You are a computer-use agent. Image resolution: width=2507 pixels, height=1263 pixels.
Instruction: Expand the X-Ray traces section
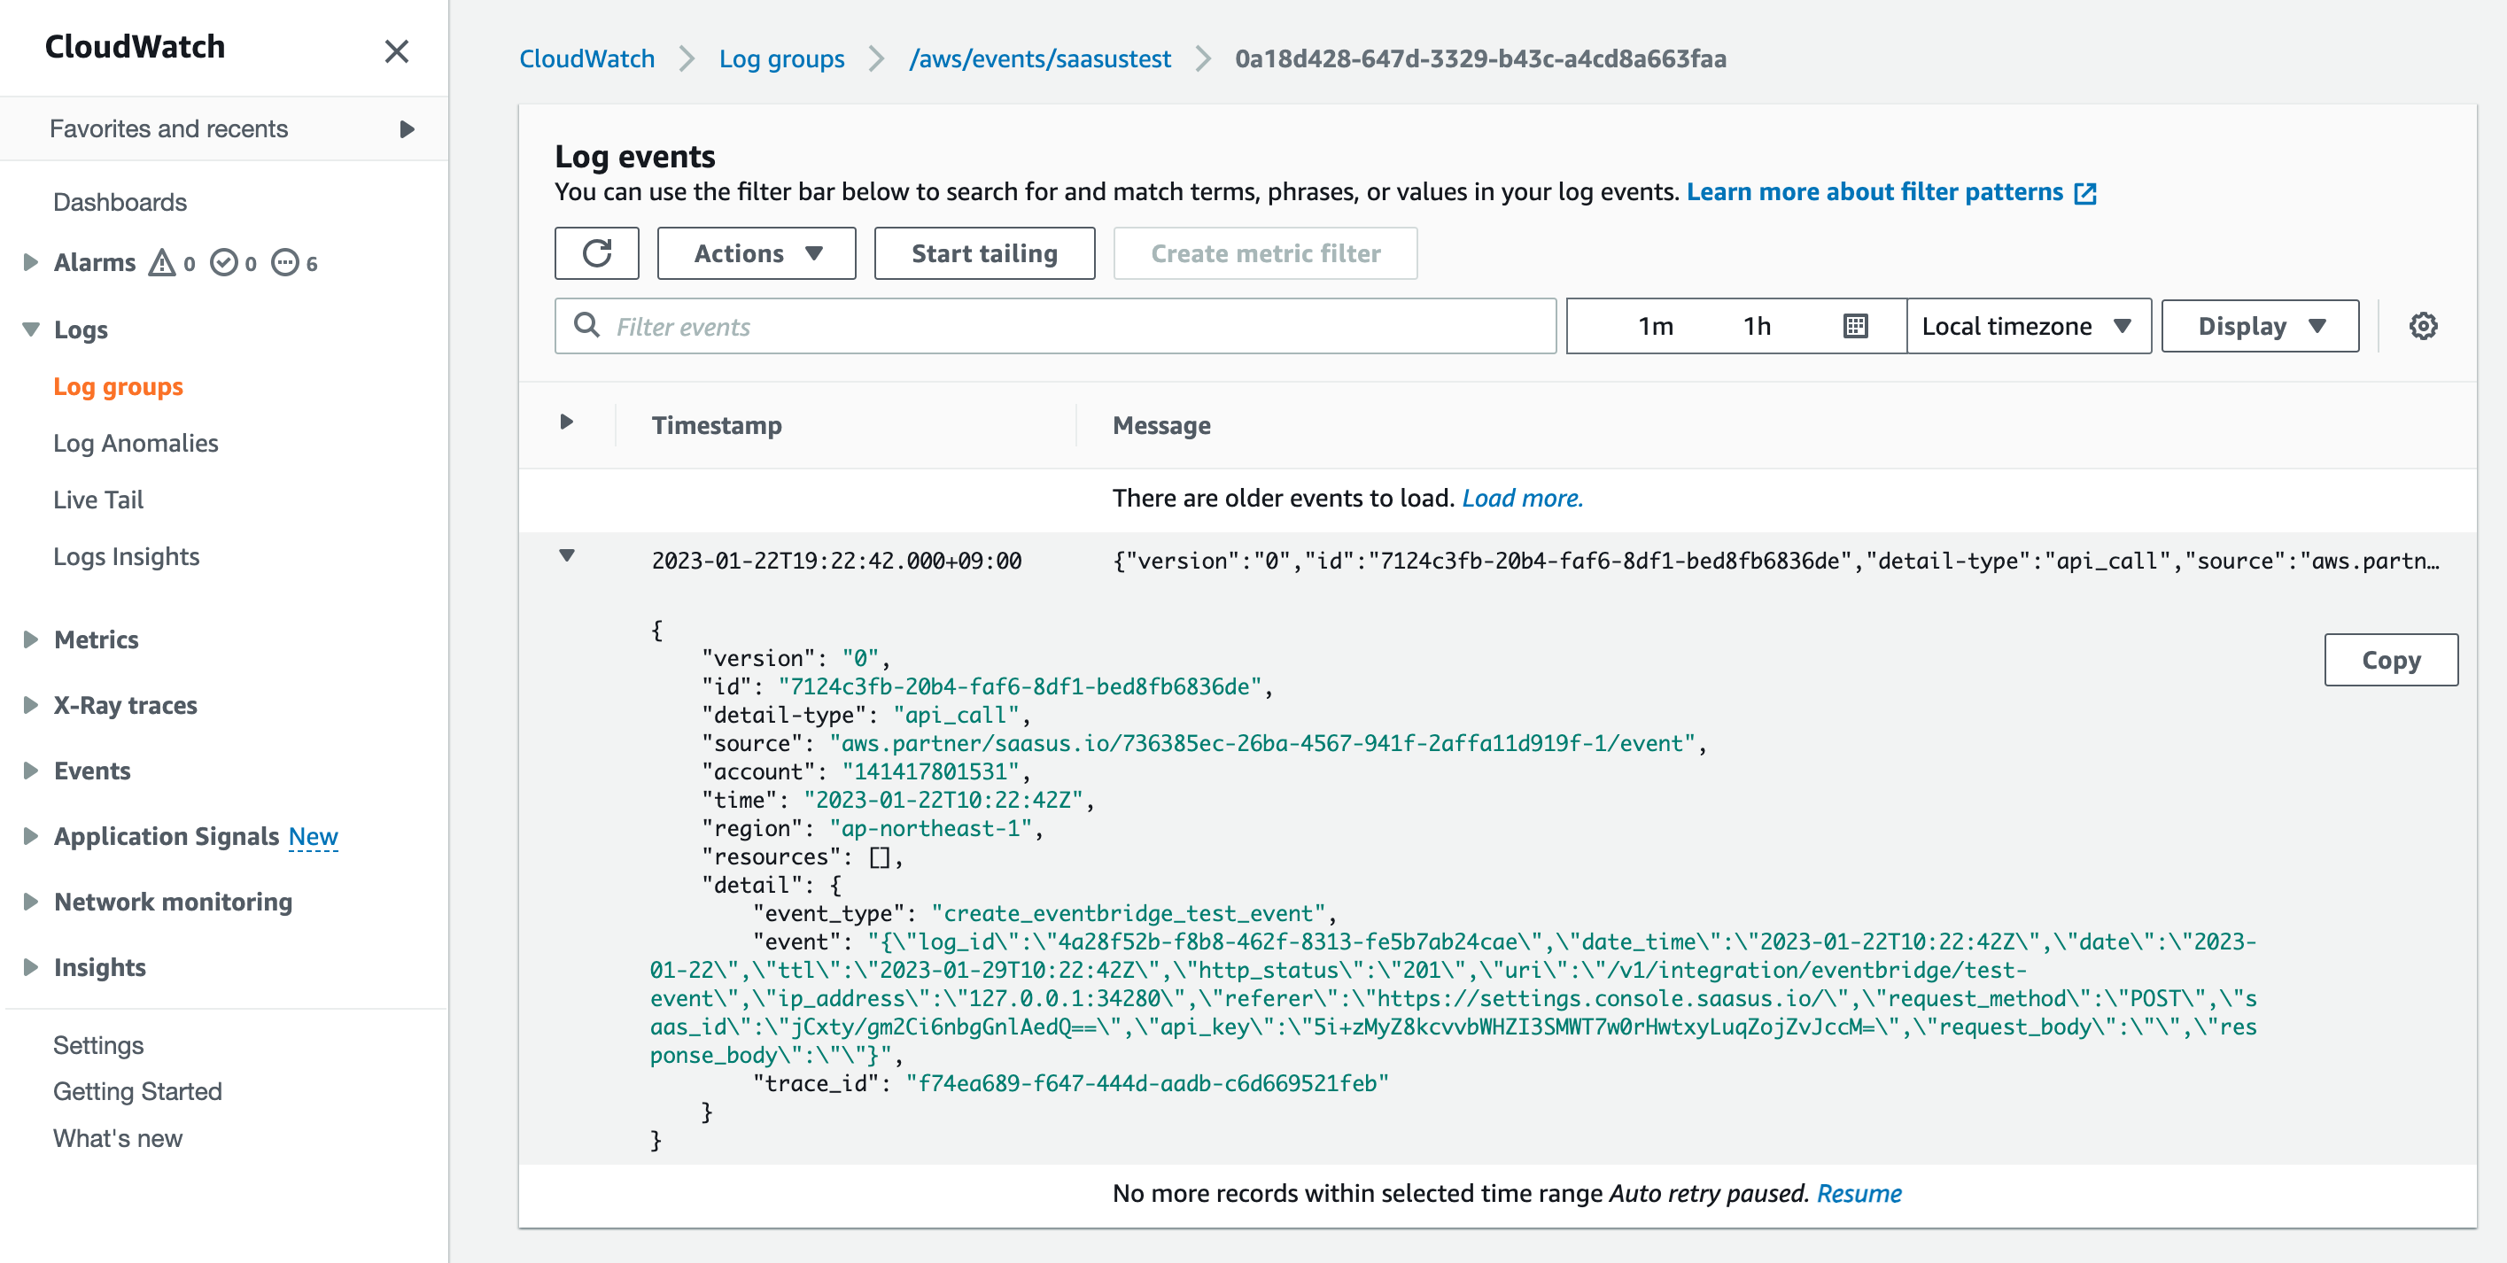[x=30, y=704]
